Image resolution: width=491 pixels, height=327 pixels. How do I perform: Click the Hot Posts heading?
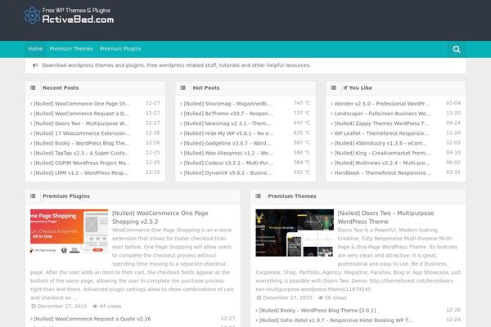(x=206, y=88)
